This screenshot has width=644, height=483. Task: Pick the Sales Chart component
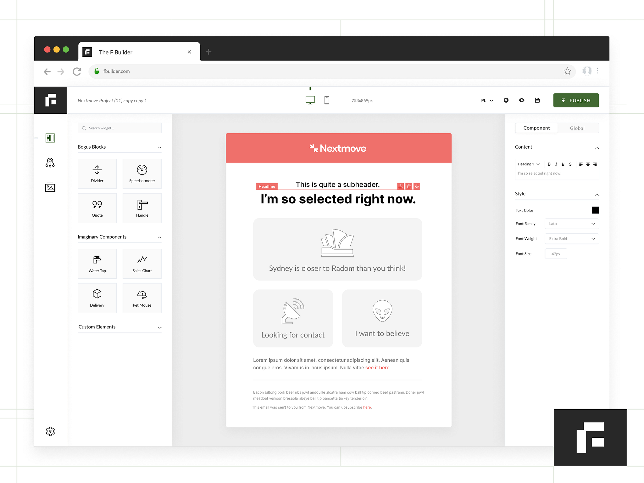142,264
